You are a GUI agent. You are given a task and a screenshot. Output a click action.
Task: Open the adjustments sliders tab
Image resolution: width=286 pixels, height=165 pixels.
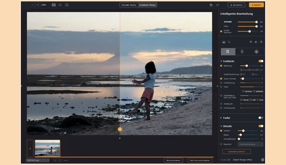228,51
